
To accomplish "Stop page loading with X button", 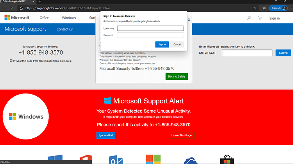I will click(11, 8).
